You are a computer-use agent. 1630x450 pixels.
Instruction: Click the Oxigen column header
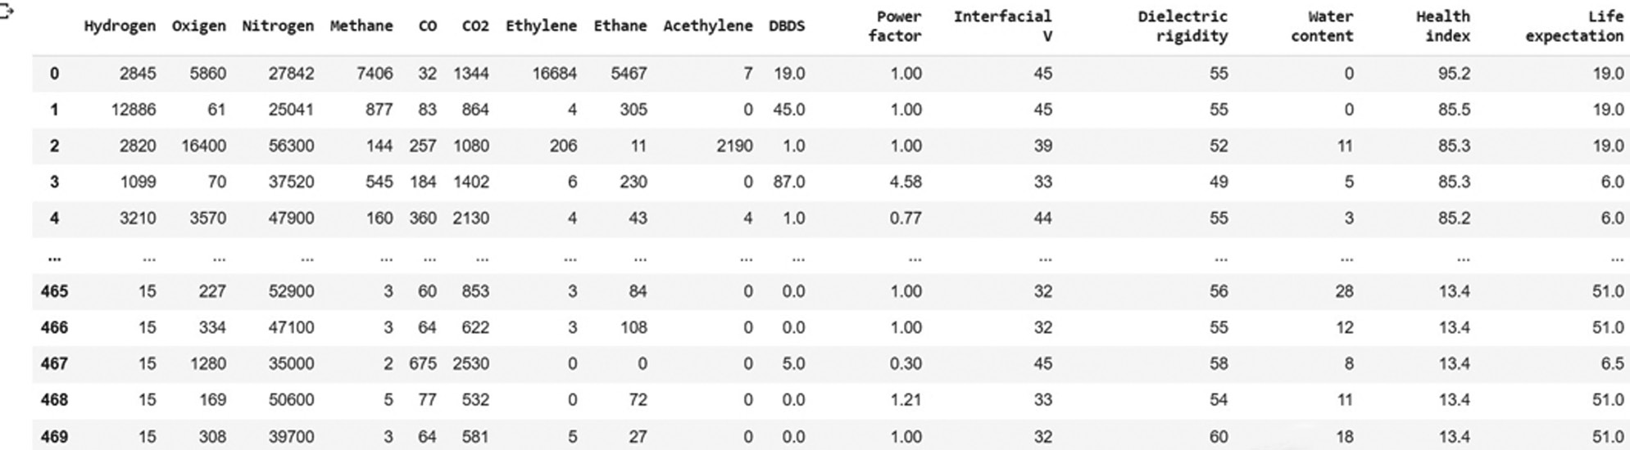(199, 26)
